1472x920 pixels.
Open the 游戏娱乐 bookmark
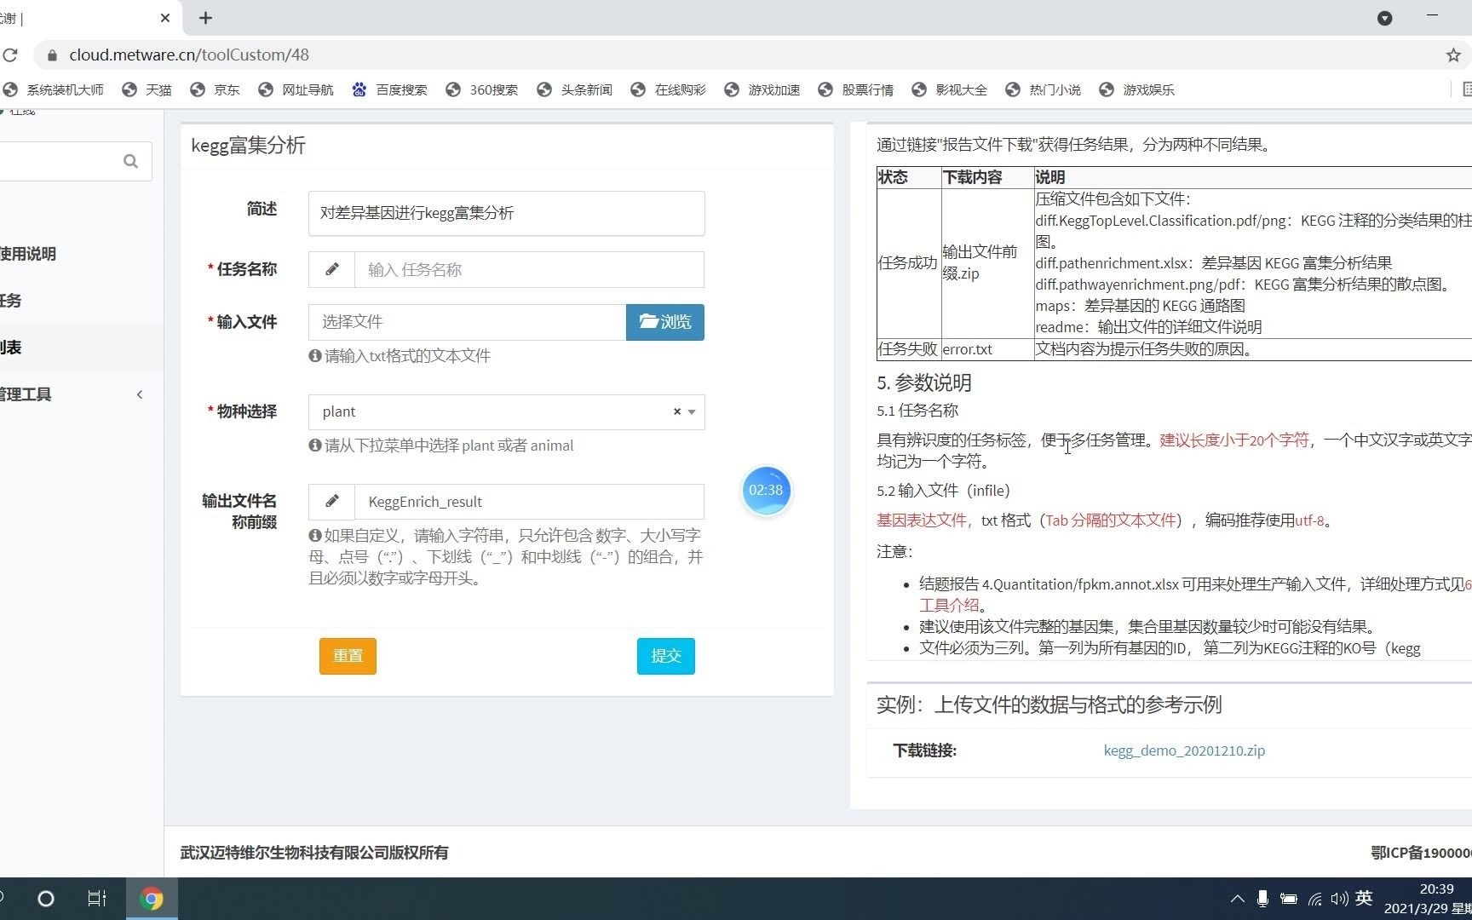tap(1137, 89)
